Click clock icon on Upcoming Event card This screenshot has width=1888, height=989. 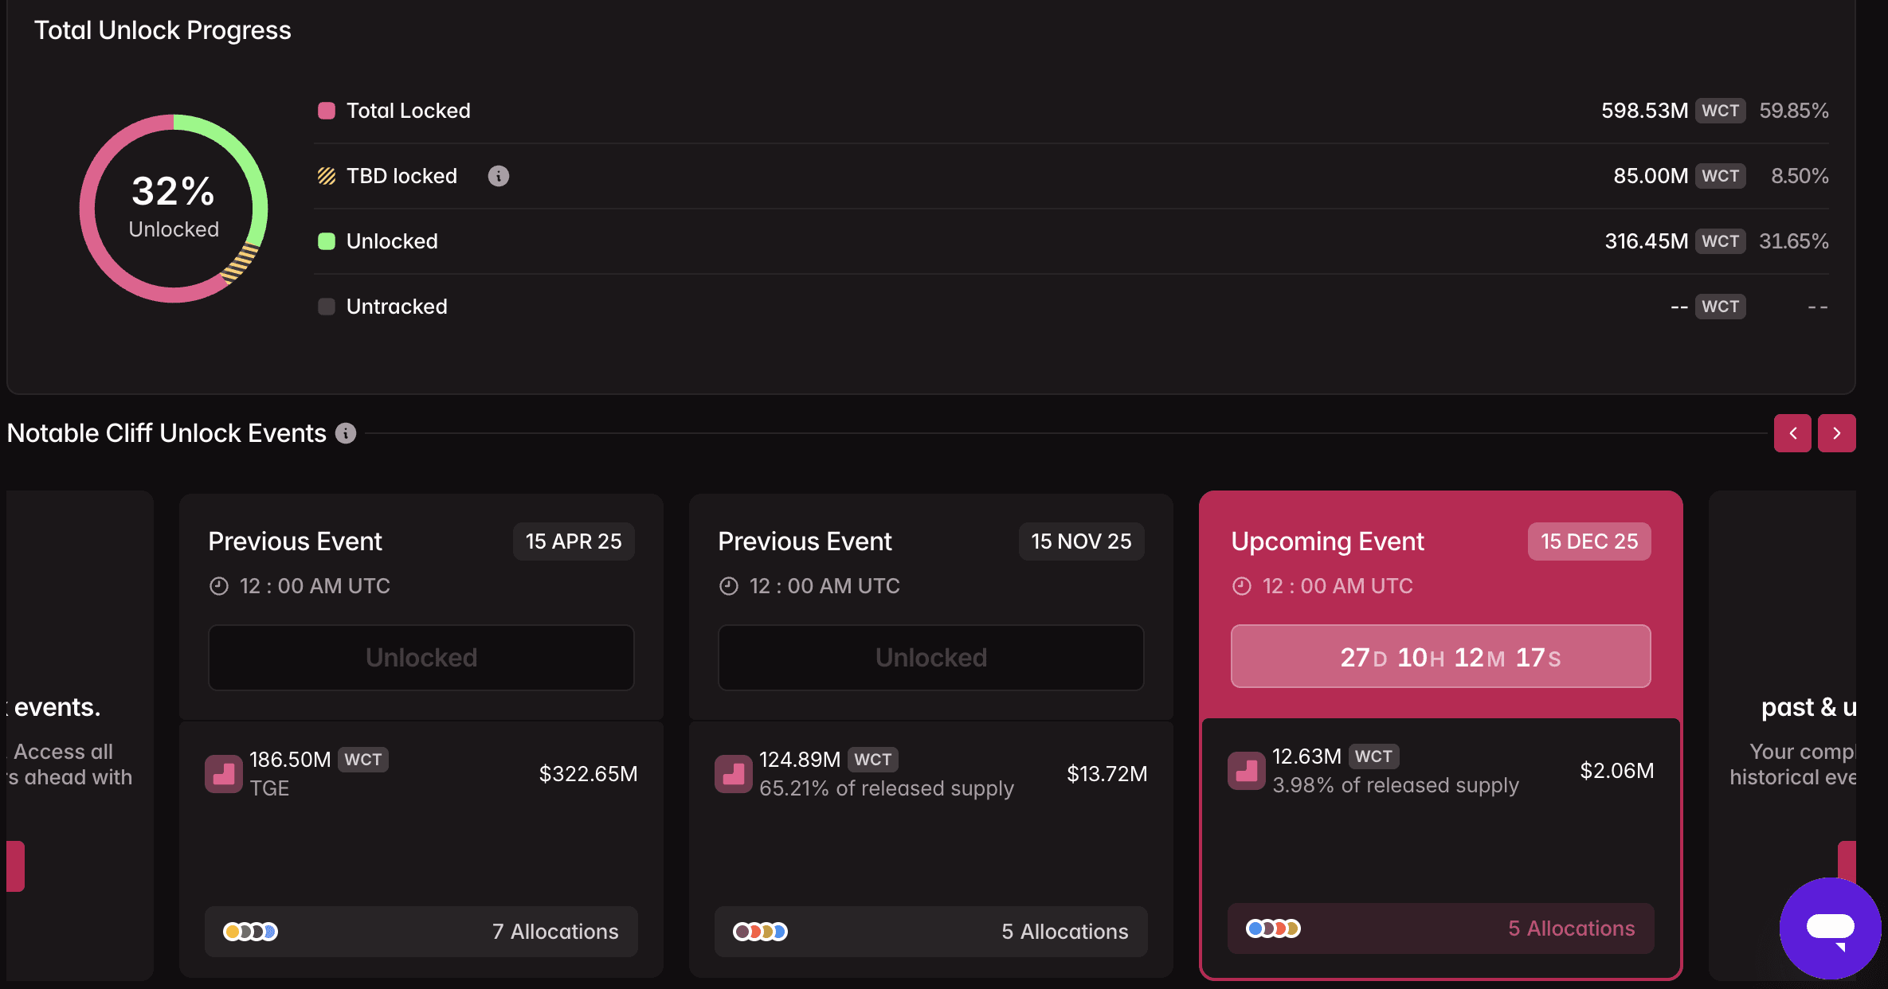1242,586
